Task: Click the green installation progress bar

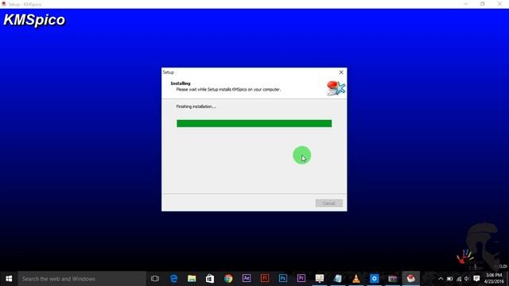Action: point(254,123)
